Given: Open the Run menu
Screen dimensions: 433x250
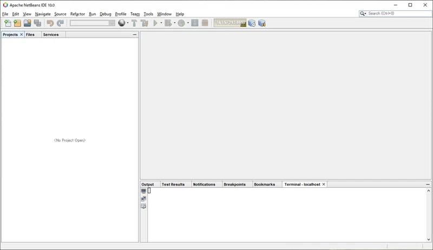Looking at the screenshot, I should coord(92,14).
